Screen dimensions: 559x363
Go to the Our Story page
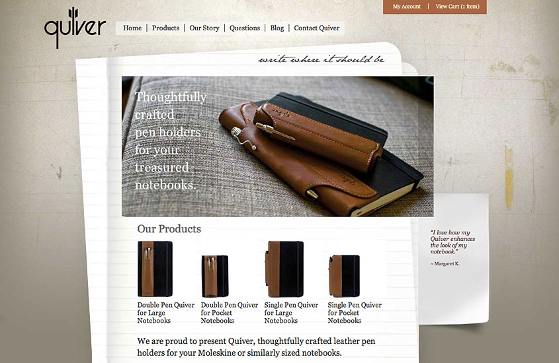click(204, 28)
